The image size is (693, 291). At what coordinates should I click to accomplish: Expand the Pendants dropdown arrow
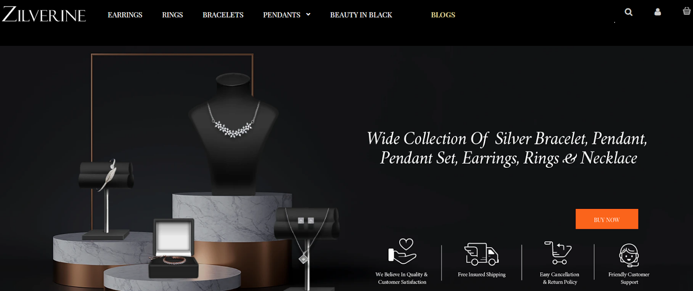308,14
